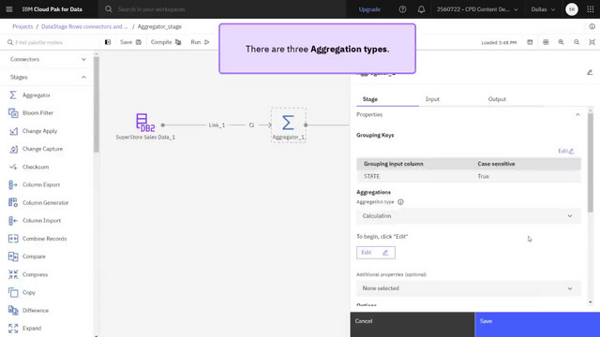Viewport: 600px width, 337px height.
Task: Select the Difference stage icon
Action: tap(13, 310)
